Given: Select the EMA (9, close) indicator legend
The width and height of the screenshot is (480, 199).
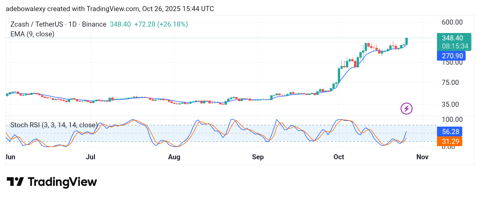Looking at the screenshot, I should pos(32,34).
